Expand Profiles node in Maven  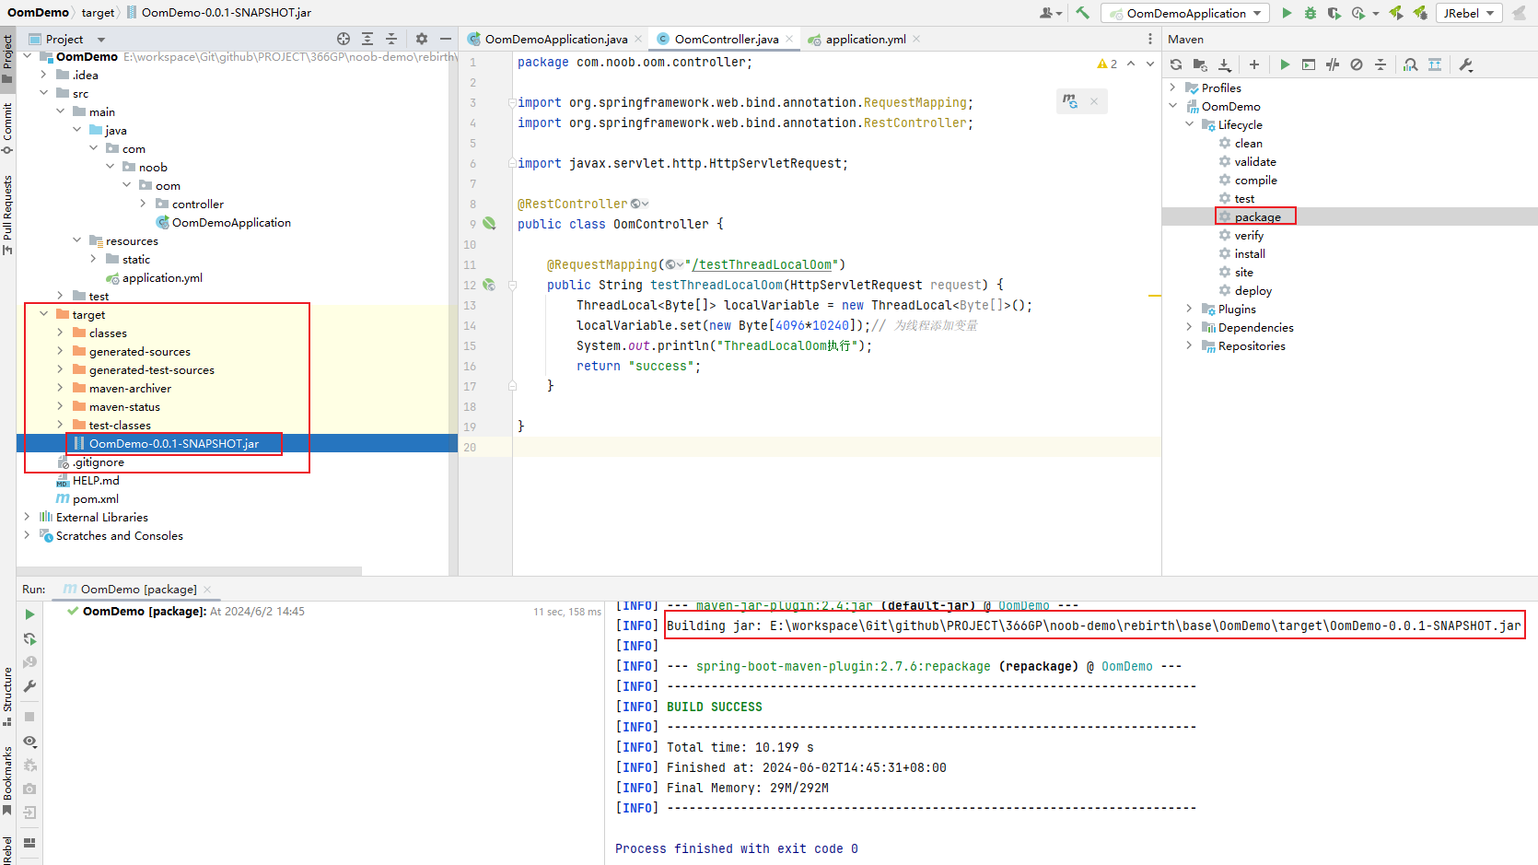point(1172,88)
